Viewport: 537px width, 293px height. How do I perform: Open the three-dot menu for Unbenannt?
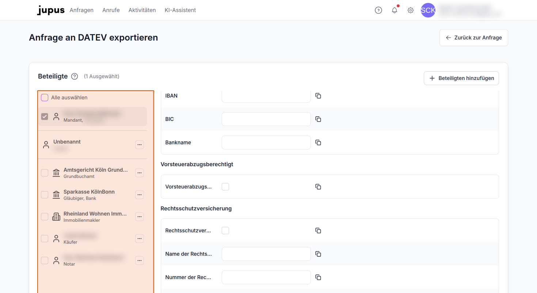(x=140, y=145)
